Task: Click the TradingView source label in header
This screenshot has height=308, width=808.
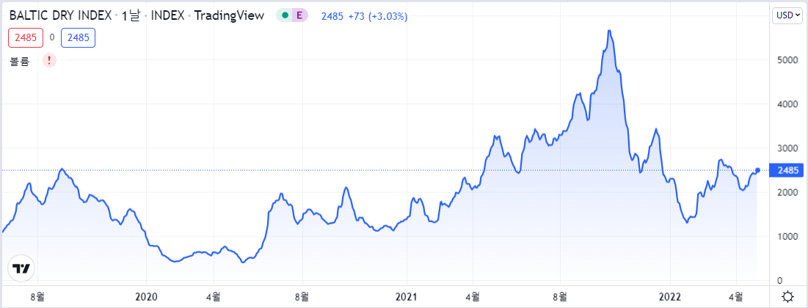Action: coord(229,16)
